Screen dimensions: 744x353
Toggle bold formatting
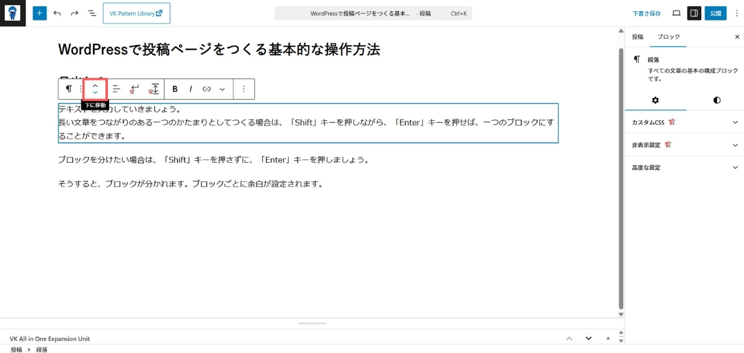(175, 89)
